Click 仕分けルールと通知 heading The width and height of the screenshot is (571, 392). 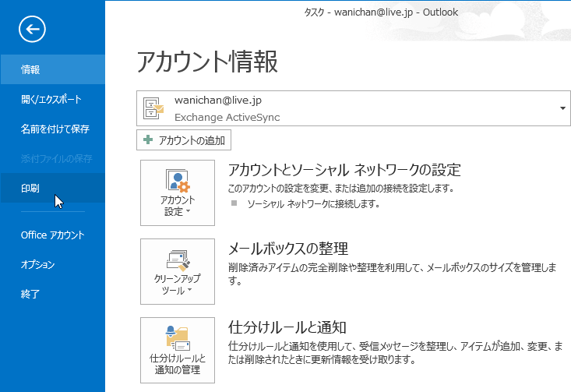pyautogui.click(x=287, y=327)
